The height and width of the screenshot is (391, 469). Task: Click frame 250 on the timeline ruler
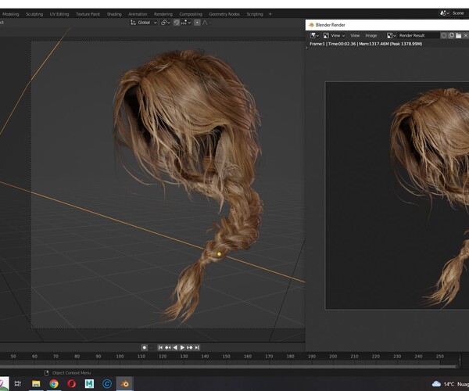[439, 357]
